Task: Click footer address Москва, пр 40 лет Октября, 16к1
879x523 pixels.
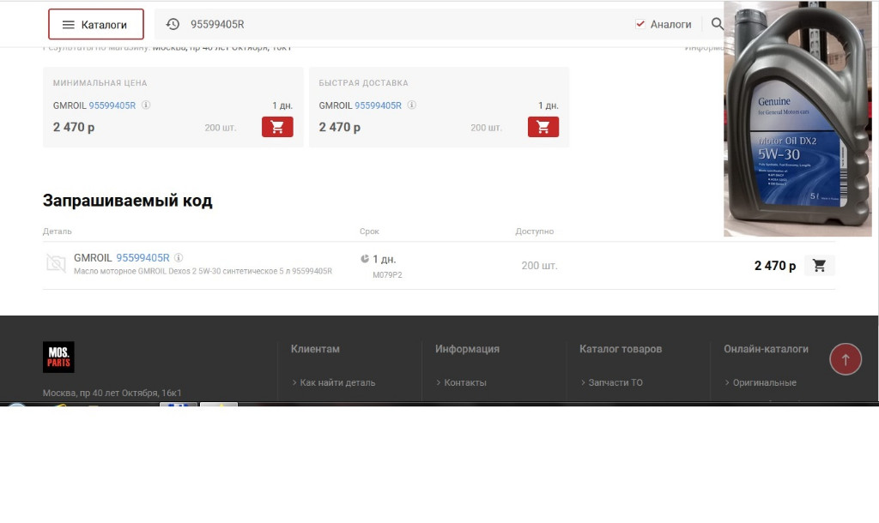Action: pyautogui.click(x=112, y=393)
